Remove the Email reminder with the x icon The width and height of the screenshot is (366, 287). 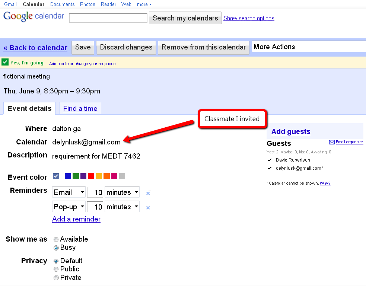(148, 193)
